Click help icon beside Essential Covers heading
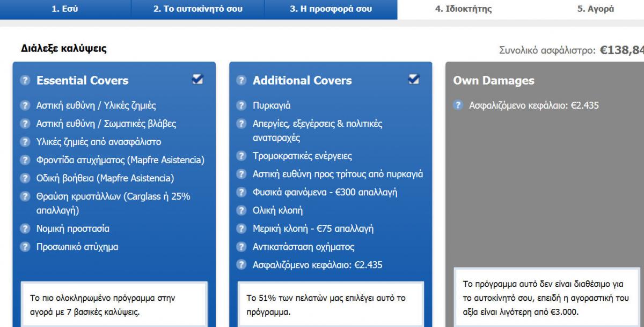 click(x=25, y=80)
